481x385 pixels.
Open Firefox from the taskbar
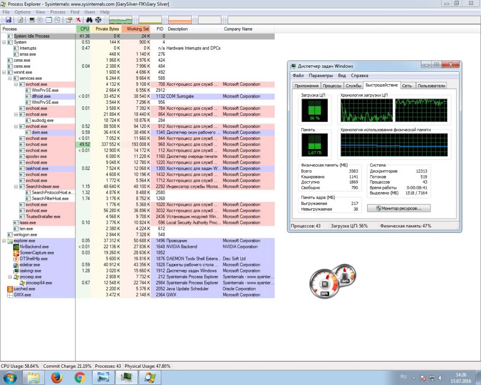[57, 377]
